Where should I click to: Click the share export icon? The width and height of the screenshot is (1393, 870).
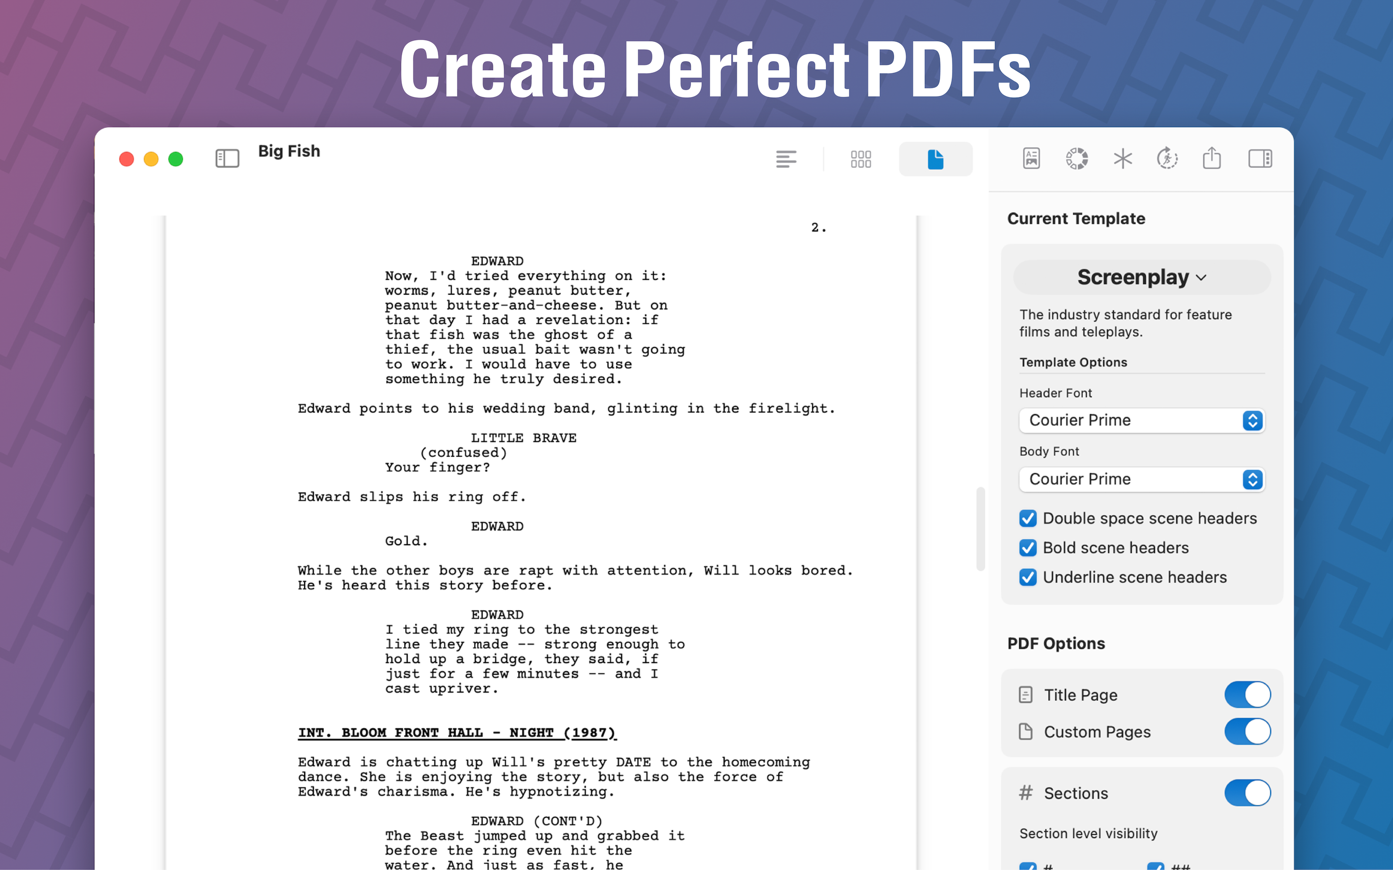point(1212,158)
